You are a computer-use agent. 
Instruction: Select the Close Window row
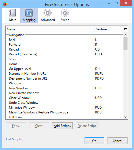[65, 98]
